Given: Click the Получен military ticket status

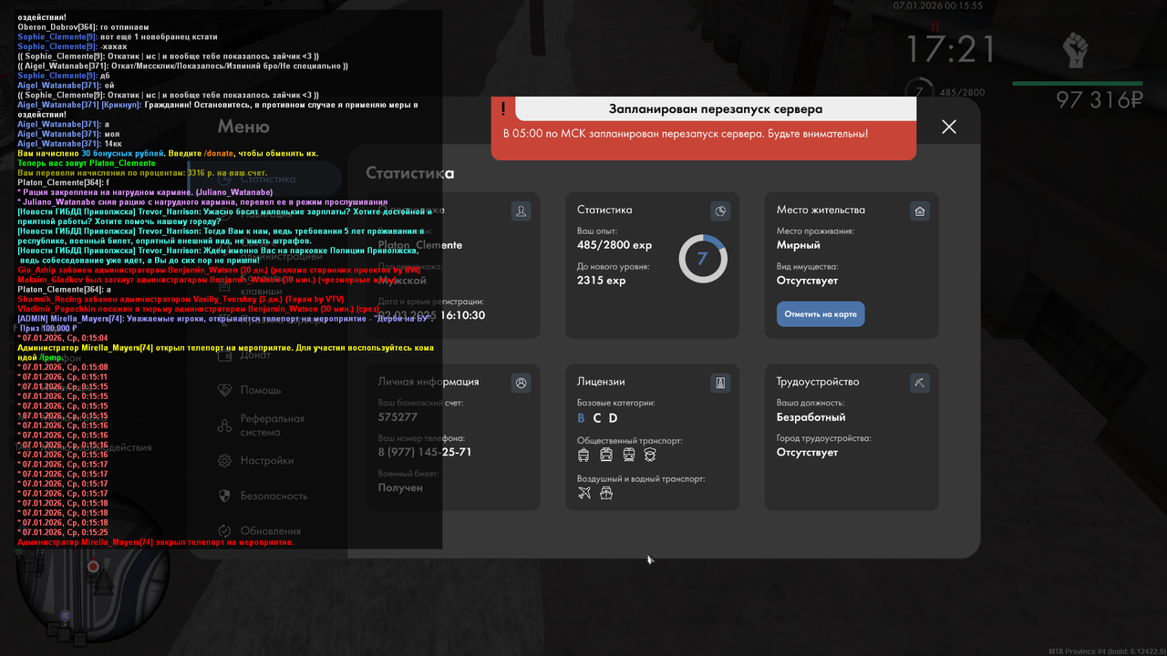Looking at the screenshot, I should (x=400, y=487).
